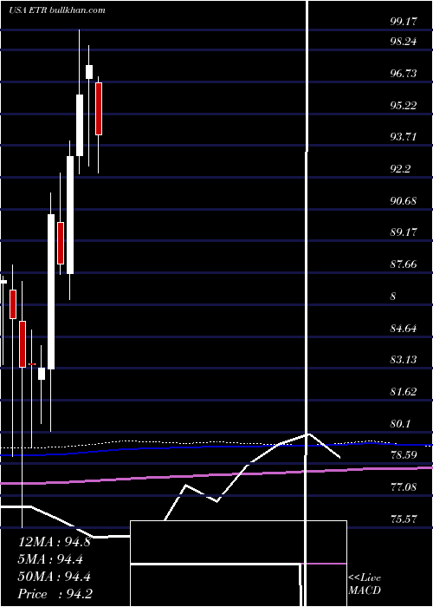The image size is (433, 607).
Task: Click the pink moving average line
Action: point(216,475)
